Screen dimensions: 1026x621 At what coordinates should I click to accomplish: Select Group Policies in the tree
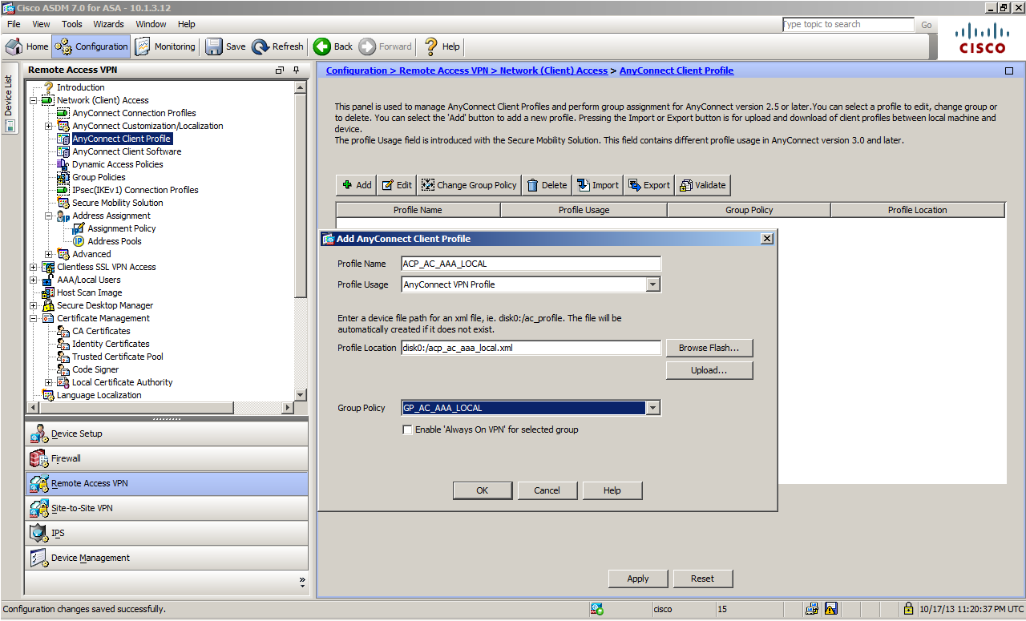[x=99, y=177]
